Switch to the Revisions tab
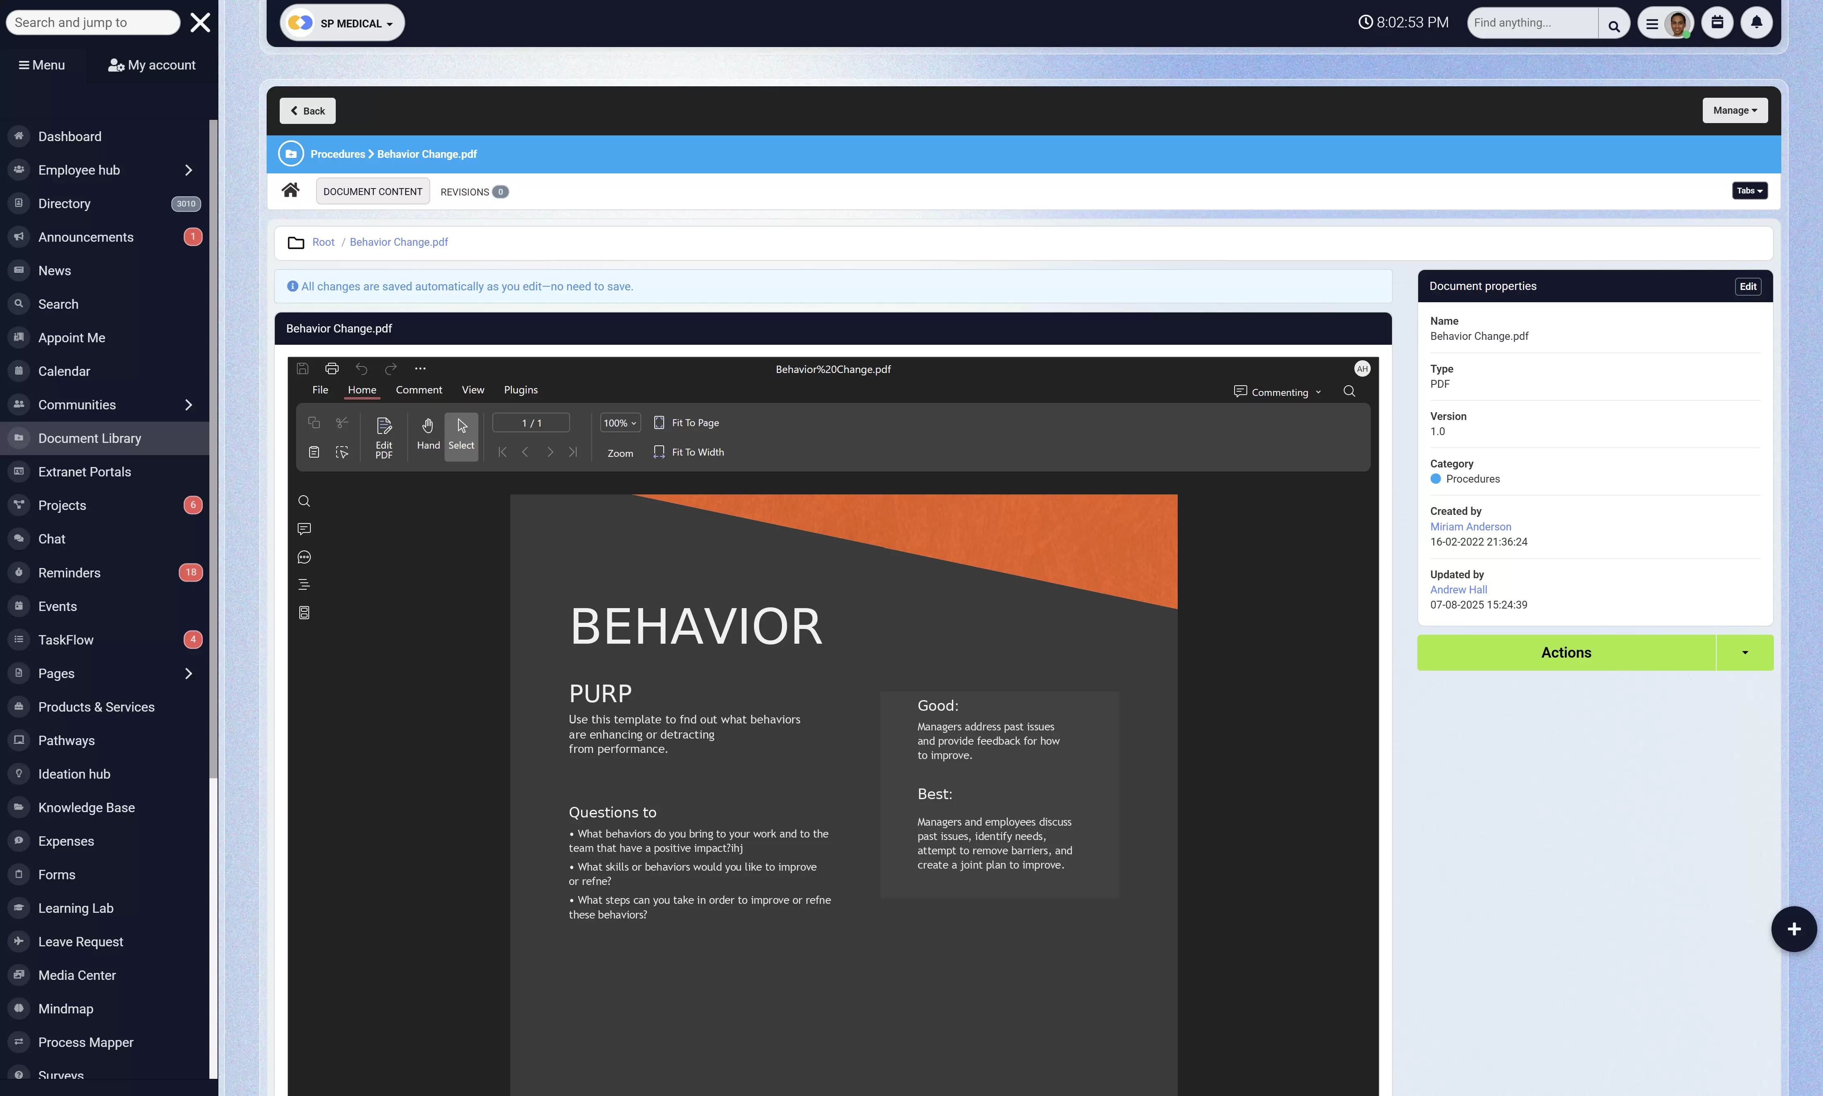This screenshot has width=1823, height=1096. 473,192
